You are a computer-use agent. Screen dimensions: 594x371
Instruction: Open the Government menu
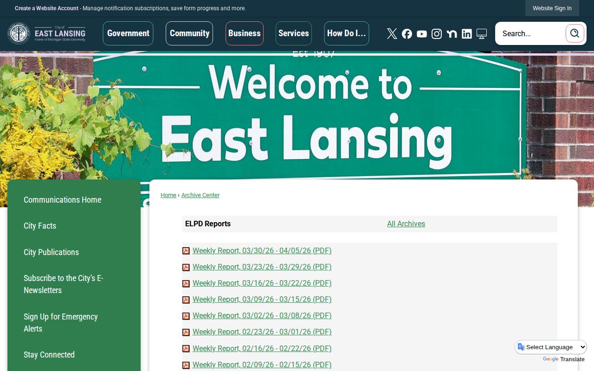point(128,33)
